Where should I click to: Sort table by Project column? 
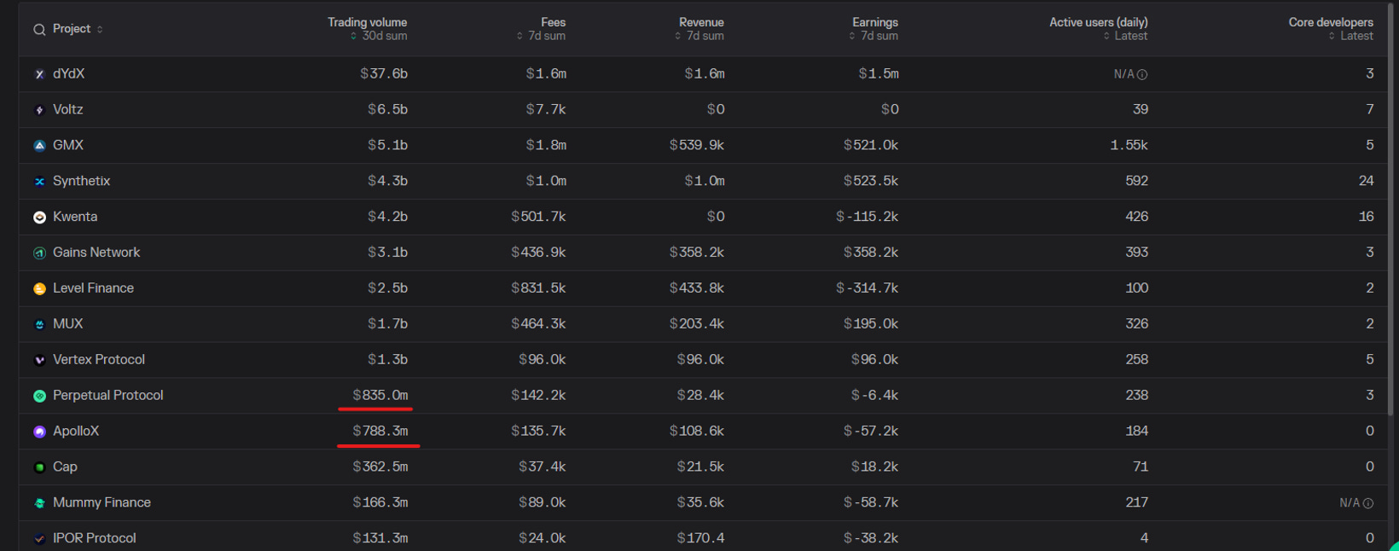100,29
